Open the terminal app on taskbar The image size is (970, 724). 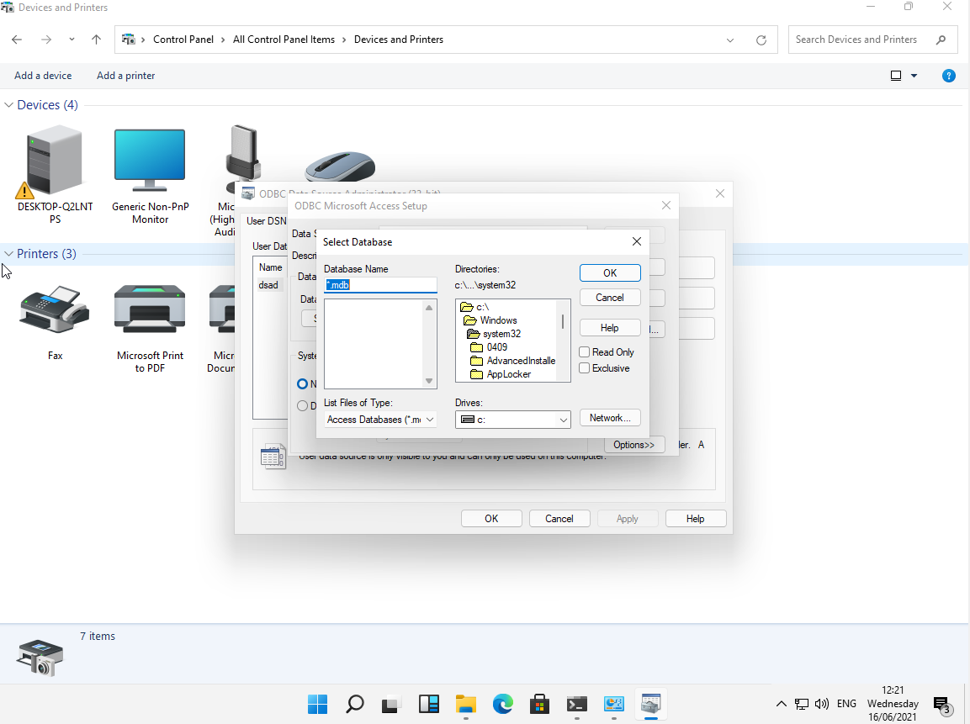pos(576,704)
